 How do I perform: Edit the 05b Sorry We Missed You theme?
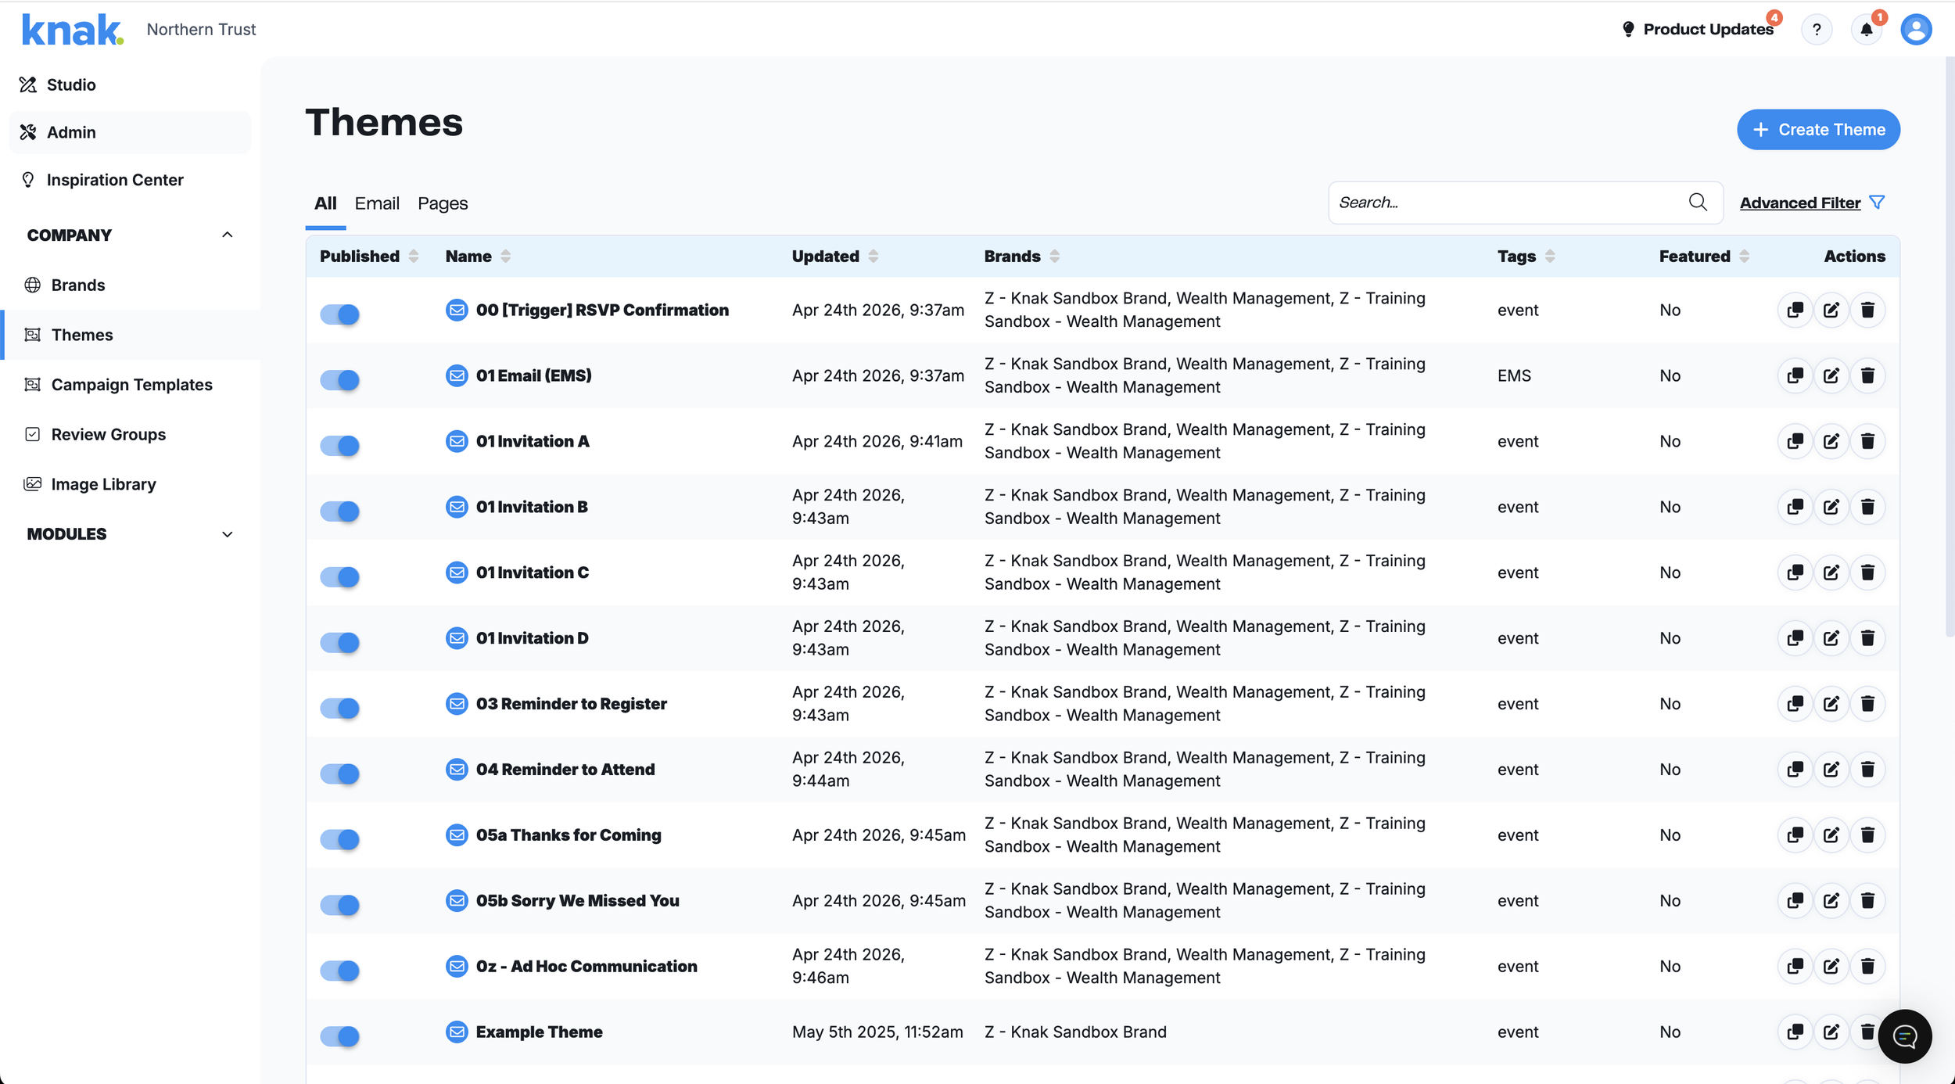(x=1831, y=901)
